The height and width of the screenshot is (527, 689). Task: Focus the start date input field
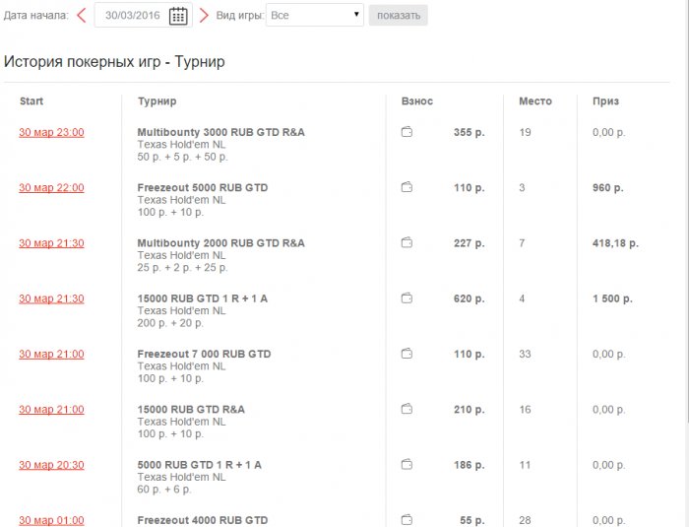tap(132, 15)
